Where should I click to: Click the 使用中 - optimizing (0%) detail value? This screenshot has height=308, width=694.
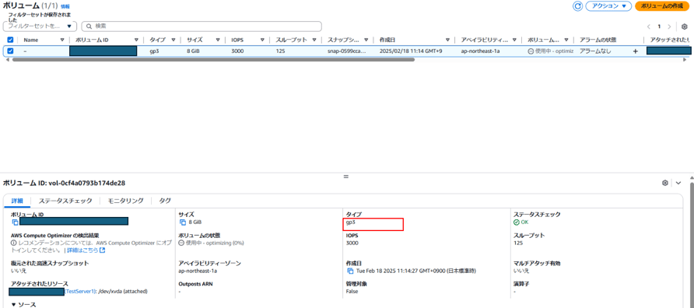211,243
